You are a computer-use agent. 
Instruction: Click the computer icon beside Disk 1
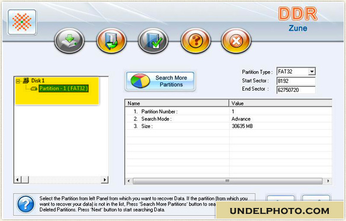tap(26, 81)
